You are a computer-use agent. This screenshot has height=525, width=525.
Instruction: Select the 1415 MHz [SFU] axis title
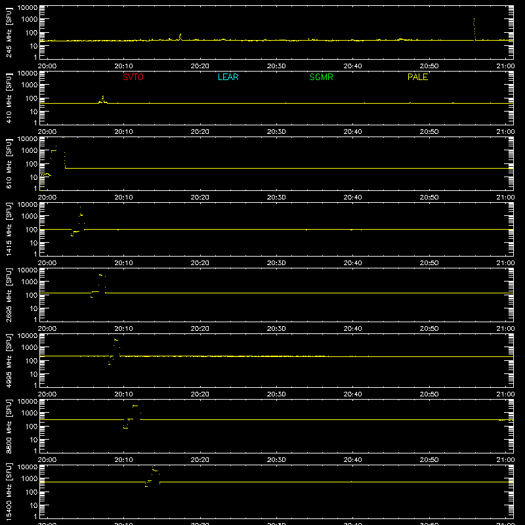click(x=9, y=230)
